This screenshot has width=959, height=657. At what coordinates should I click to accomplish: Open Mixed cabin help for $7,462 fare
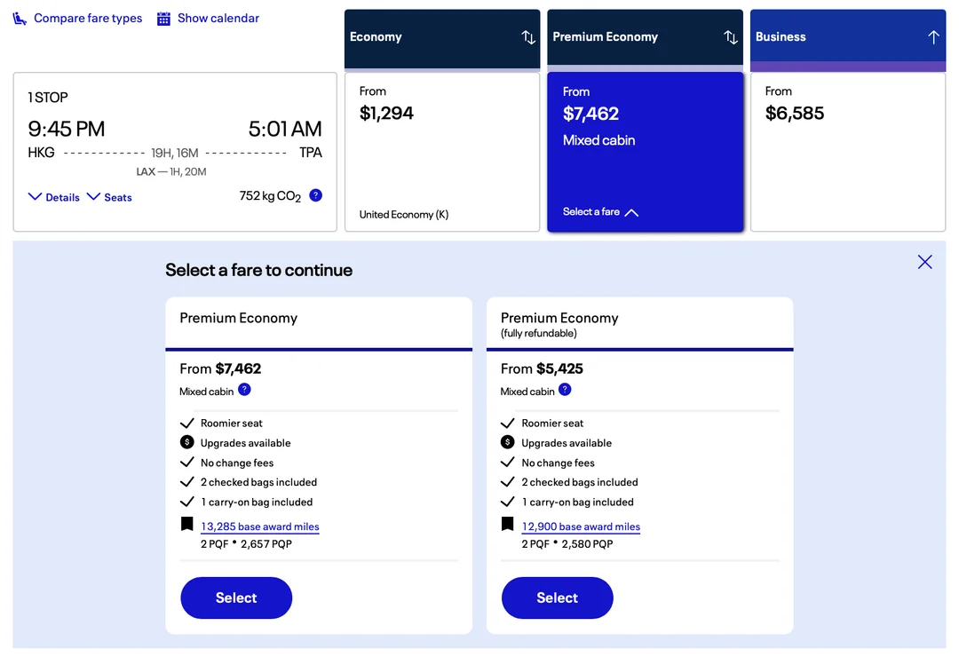pos(244,390)
